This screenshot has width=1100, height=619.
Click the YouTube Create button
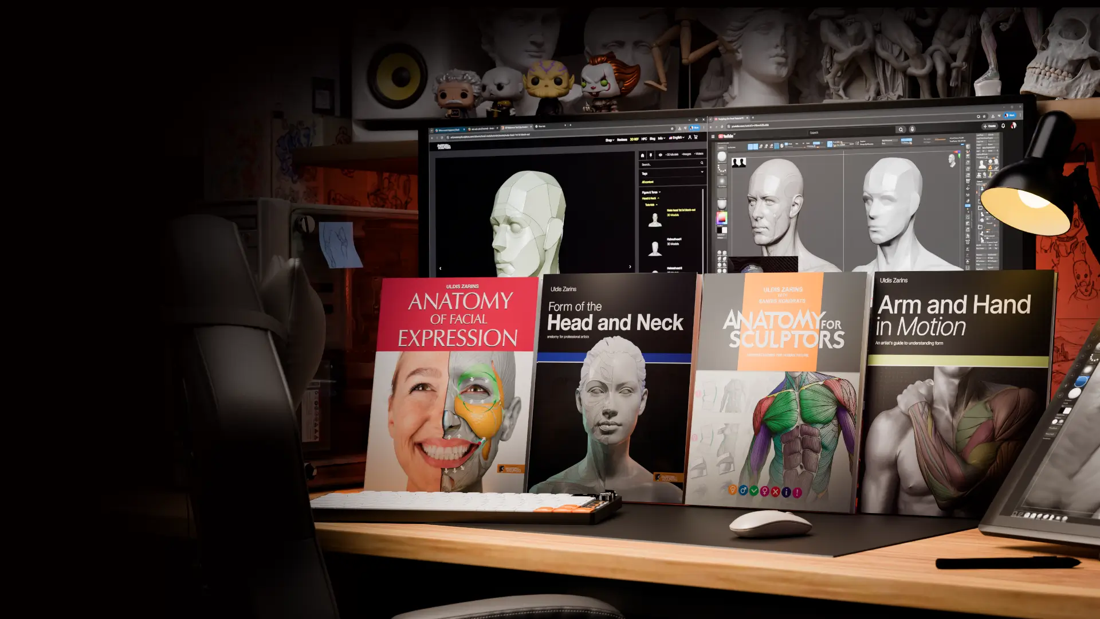(989, 126)
